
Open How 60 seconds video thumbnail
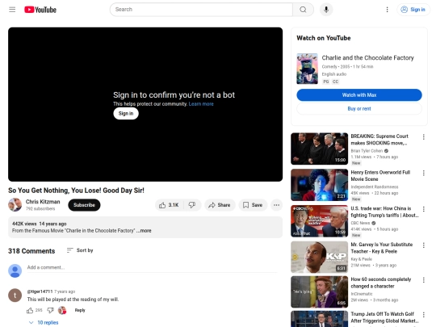click(319, 292)
